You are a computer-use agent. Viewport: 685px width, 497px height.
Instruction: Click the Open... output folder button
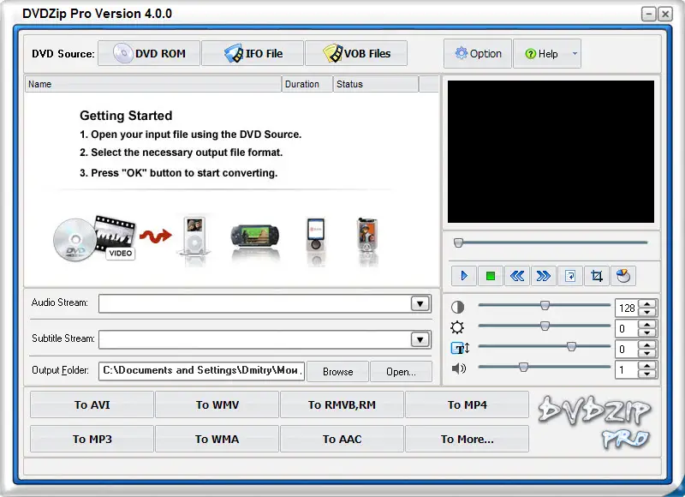[x=401, y=372]
